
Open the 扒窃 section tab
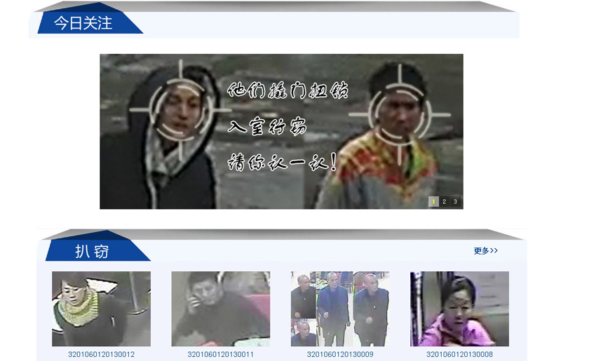93,251
